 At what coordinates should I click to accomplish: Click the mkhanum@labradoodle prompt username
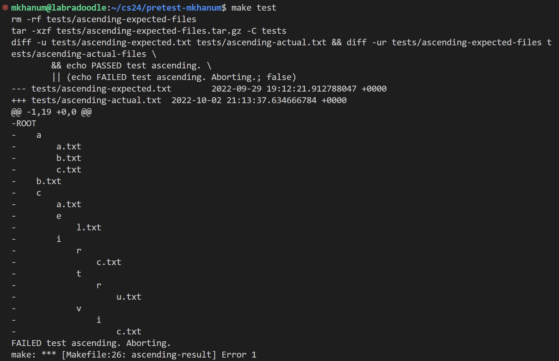click(x=59, y=8)
